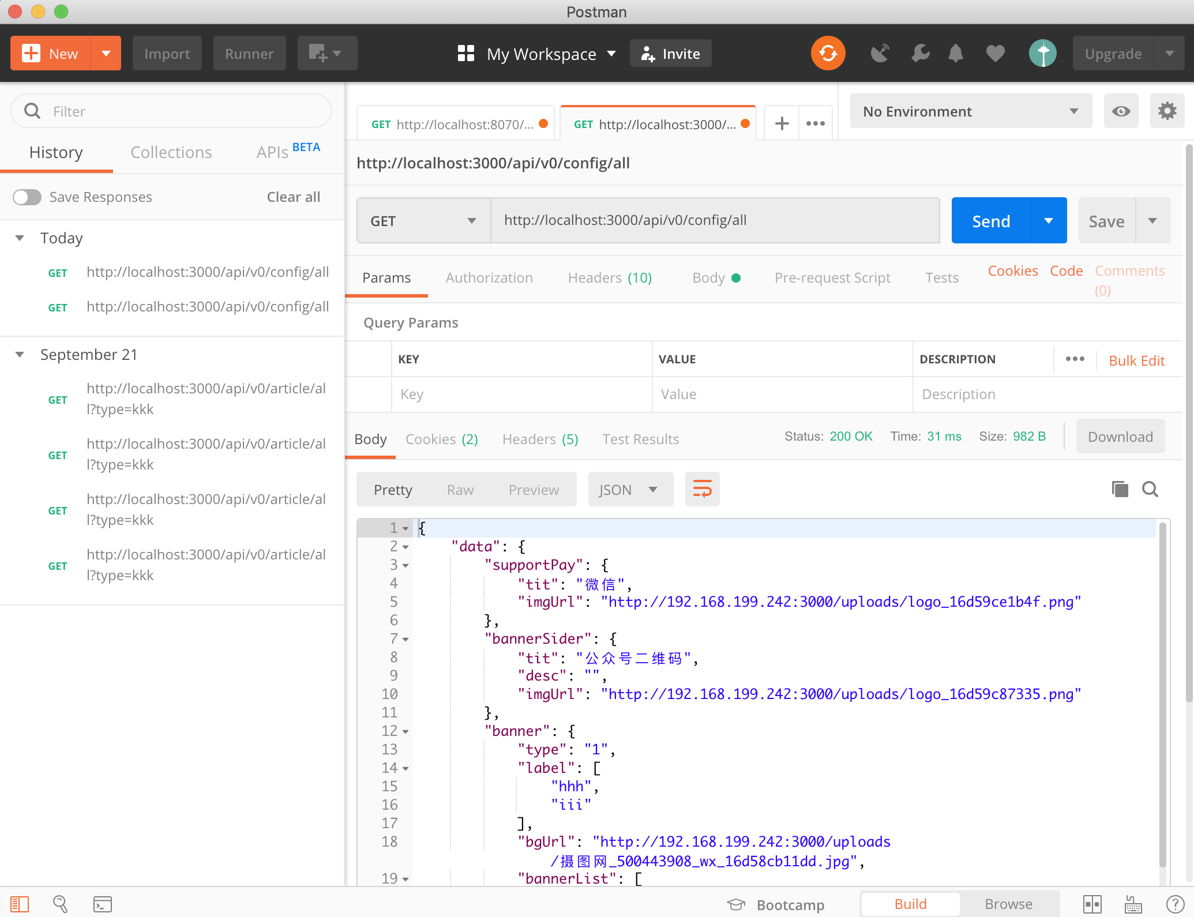Open Bootcamp learning center
Viewport: 1194px width, 917px height.
[x=776, y=904]
